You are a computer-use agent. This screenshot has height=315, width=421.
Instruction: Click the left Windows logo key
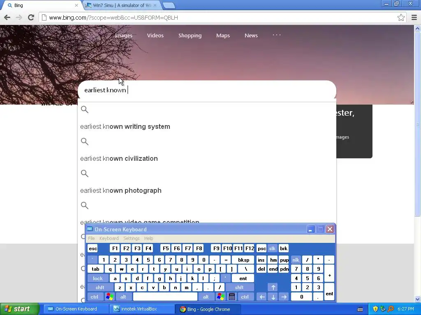point(109,297)
